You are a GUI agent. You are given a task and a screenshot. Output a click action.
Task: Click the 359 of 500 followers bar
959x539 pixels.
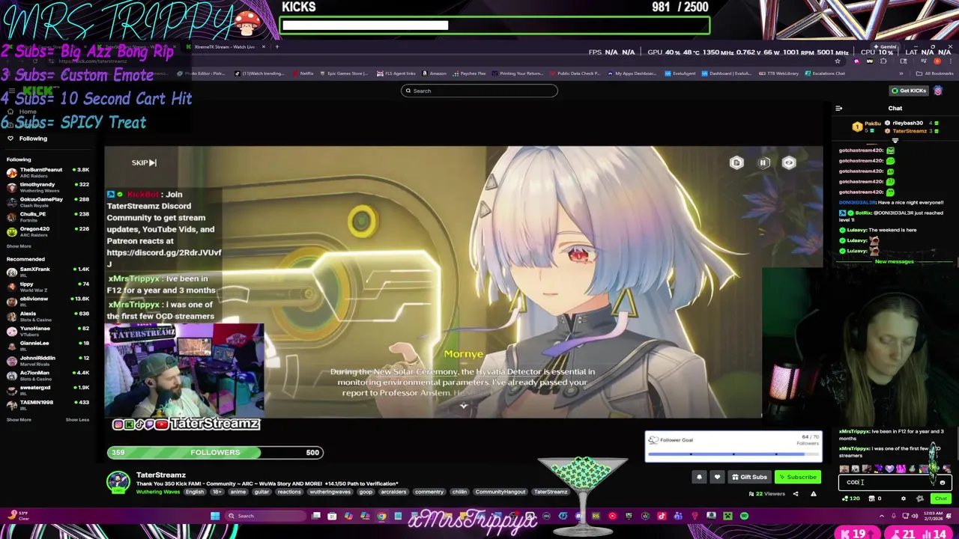215,452
